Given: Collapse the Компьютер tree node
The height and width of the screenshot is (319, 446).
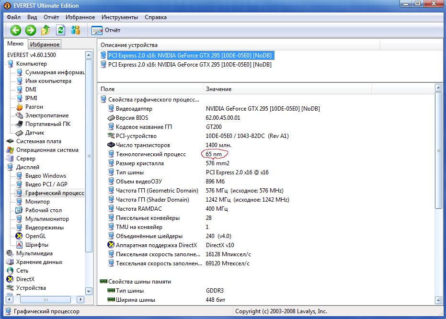Looking at the screenshot, I should (x=31, y=64).
